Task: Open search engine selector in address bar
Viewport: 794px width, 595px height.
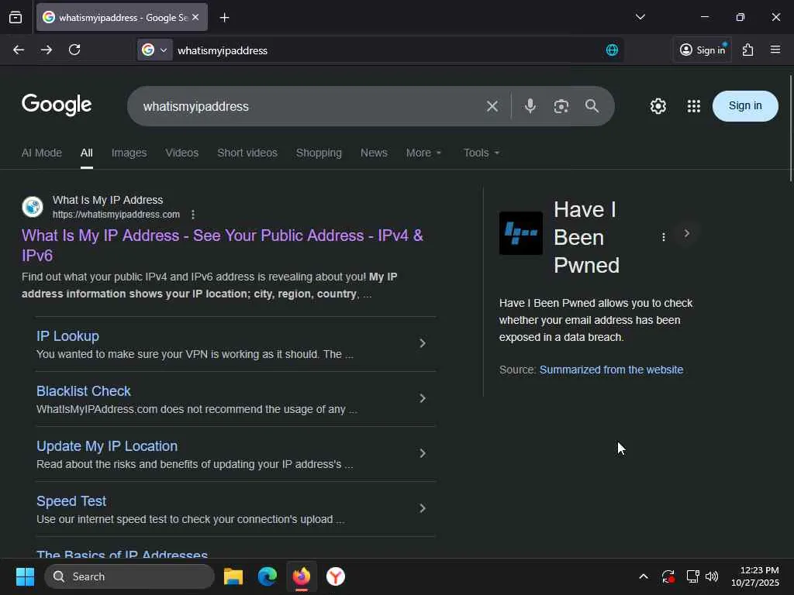Action: click(x=154, y=50)
